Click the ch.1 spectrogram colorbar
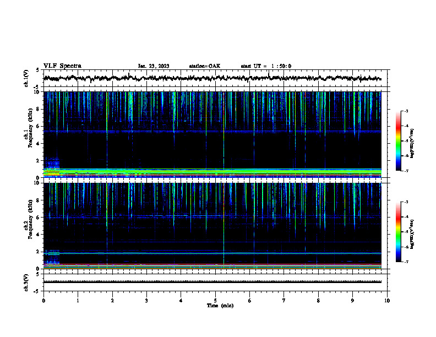 pos(398,141)
